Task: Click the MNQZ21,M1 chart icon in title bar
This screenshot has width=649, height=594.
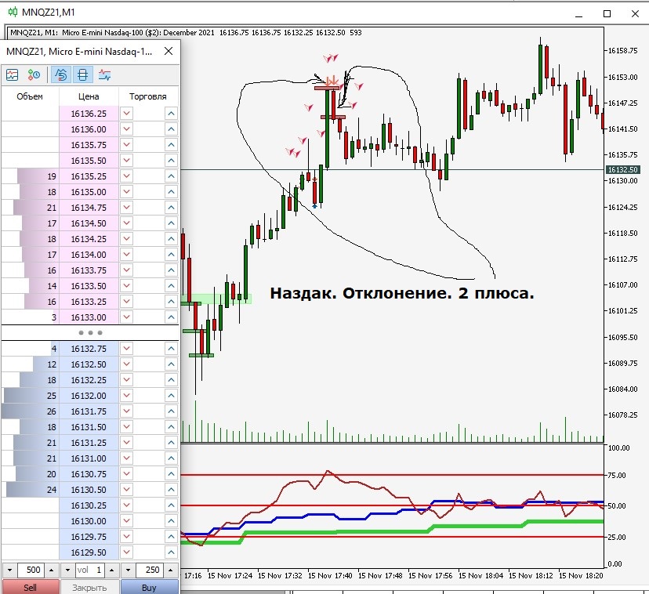Action: coord(13,12)
